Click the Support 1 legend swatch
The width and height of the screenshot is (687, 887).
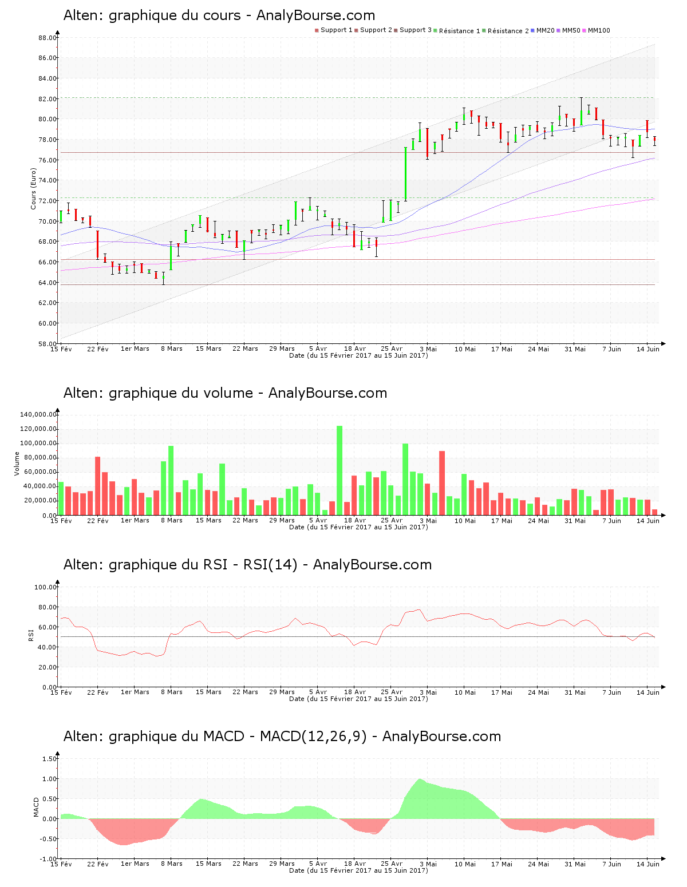(x=317, y=30)
